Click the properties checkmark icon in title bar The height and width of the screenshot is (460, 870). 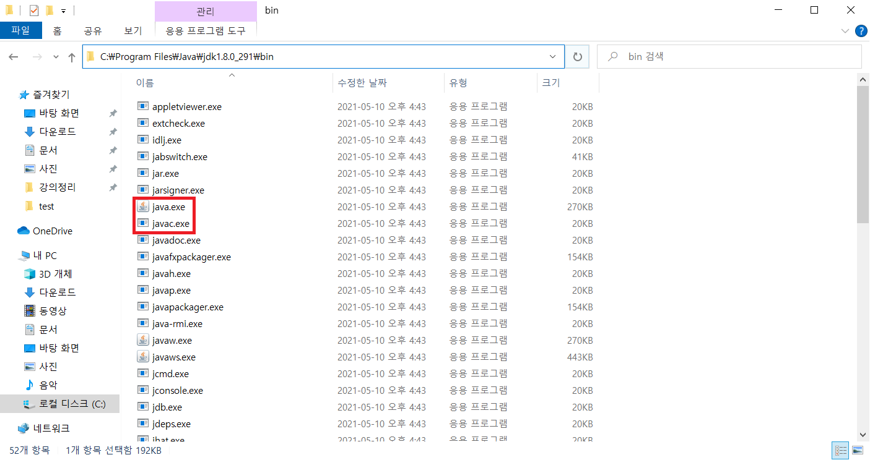34,11
